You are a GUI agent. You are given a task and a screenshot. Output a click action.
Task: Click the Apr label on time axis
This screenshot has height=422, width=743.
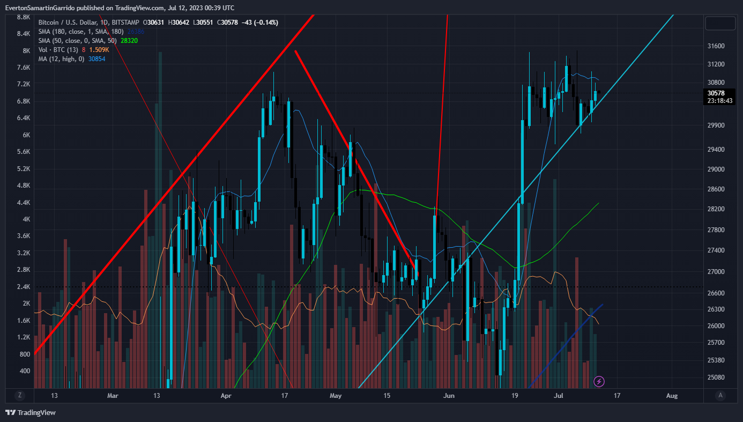click(x=226, y=396)
